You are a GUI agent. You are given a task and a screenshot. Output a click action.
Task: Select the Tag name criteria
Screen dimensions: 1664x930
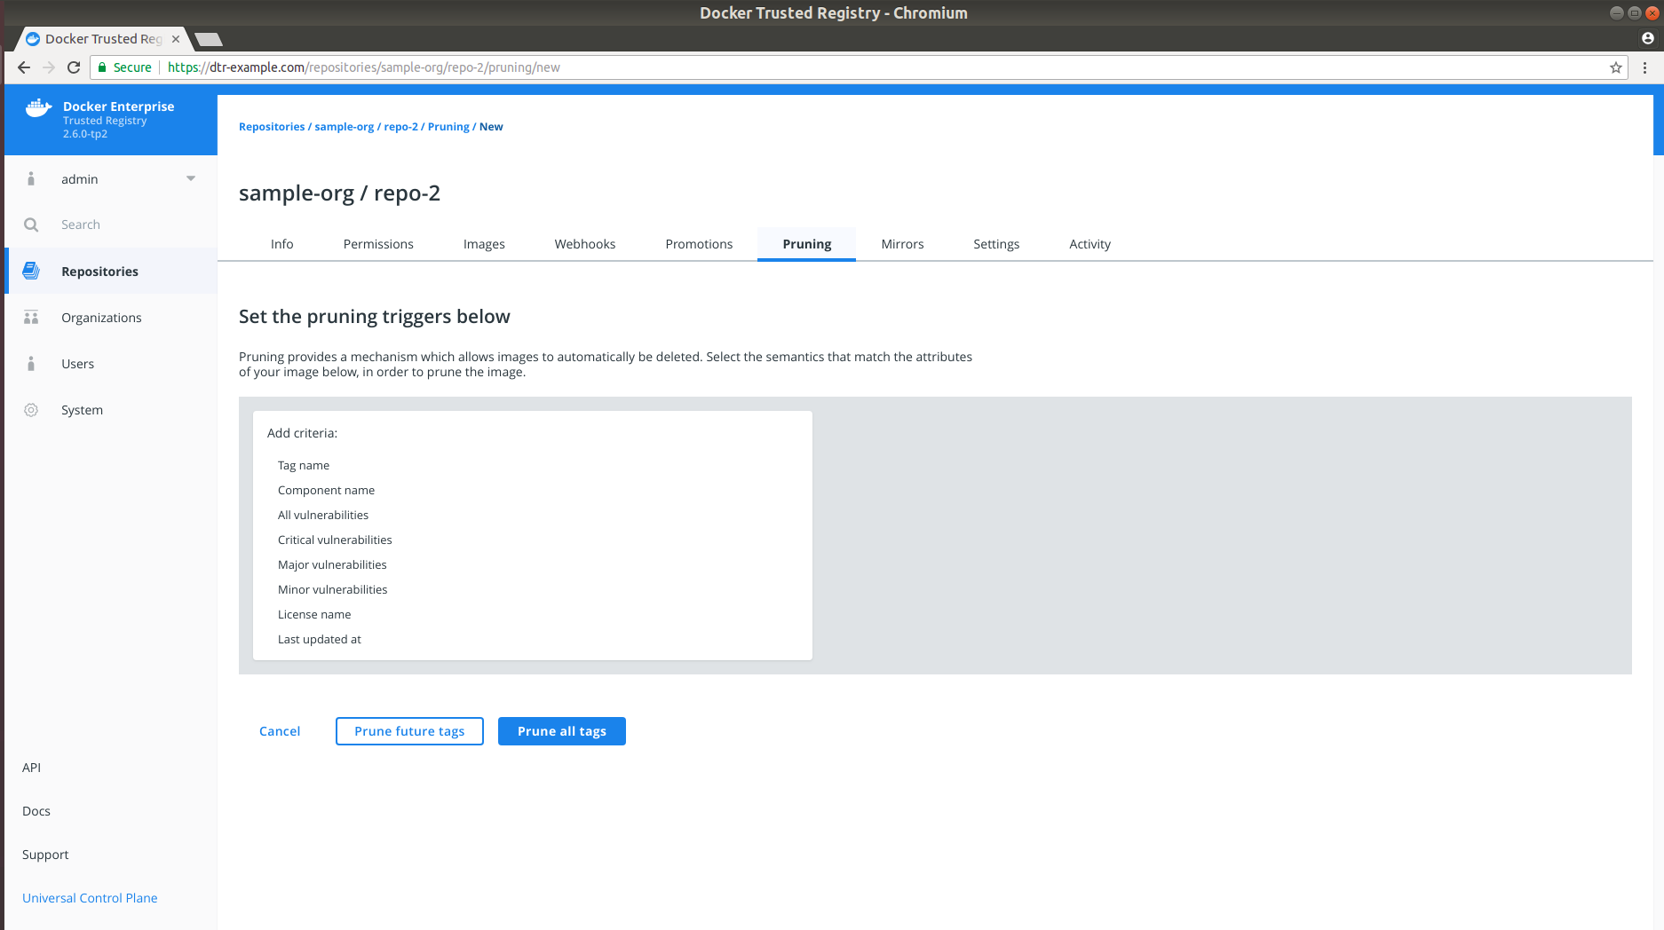[x=304, y=465]
